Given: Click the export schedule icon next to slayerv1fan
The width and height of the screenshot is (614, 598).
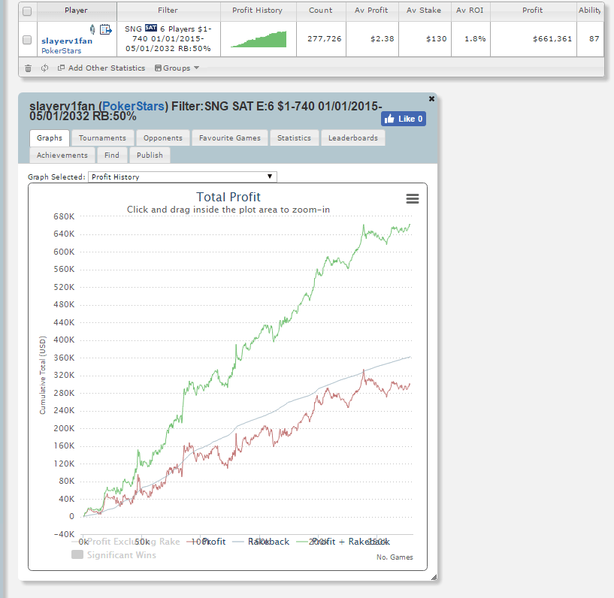Looking at the screenshot, I should click(106, 29).
